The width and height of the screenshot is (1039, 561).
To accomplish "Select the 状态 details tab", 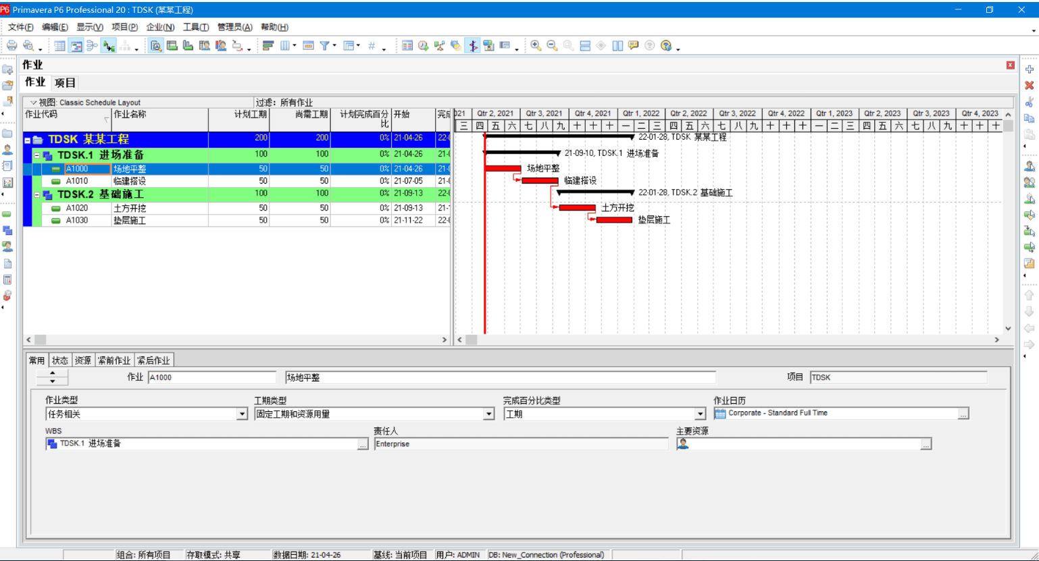I will (x=60, y=360).
